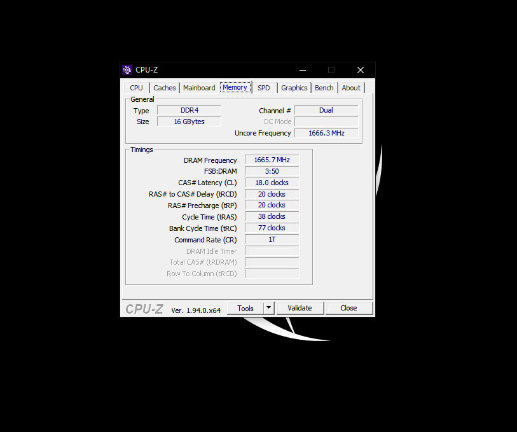
Task: Click the tRCD 20 clocks value
Action: [272, 194]
